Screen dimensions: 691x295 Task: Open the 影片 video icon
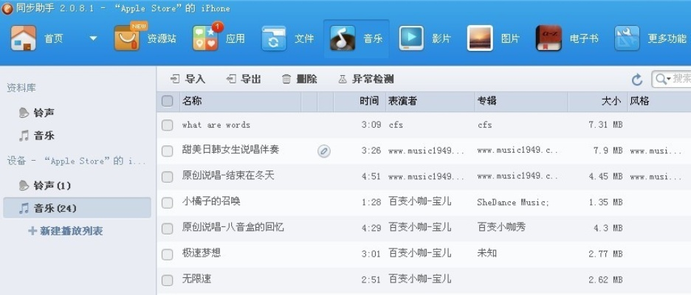coord(411,38)
